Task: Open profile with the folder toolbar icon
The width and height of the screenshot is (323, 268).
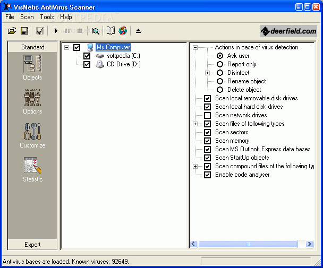Action: point(12,31)
